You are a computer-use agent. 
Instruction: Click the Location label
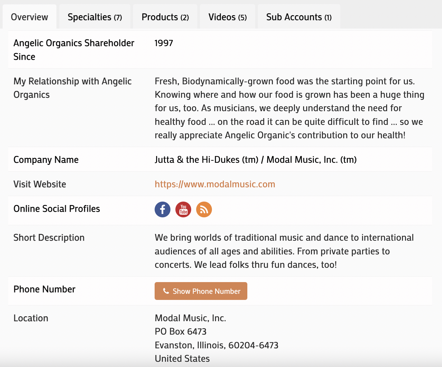pyautogui.click(x=31, y=318)
